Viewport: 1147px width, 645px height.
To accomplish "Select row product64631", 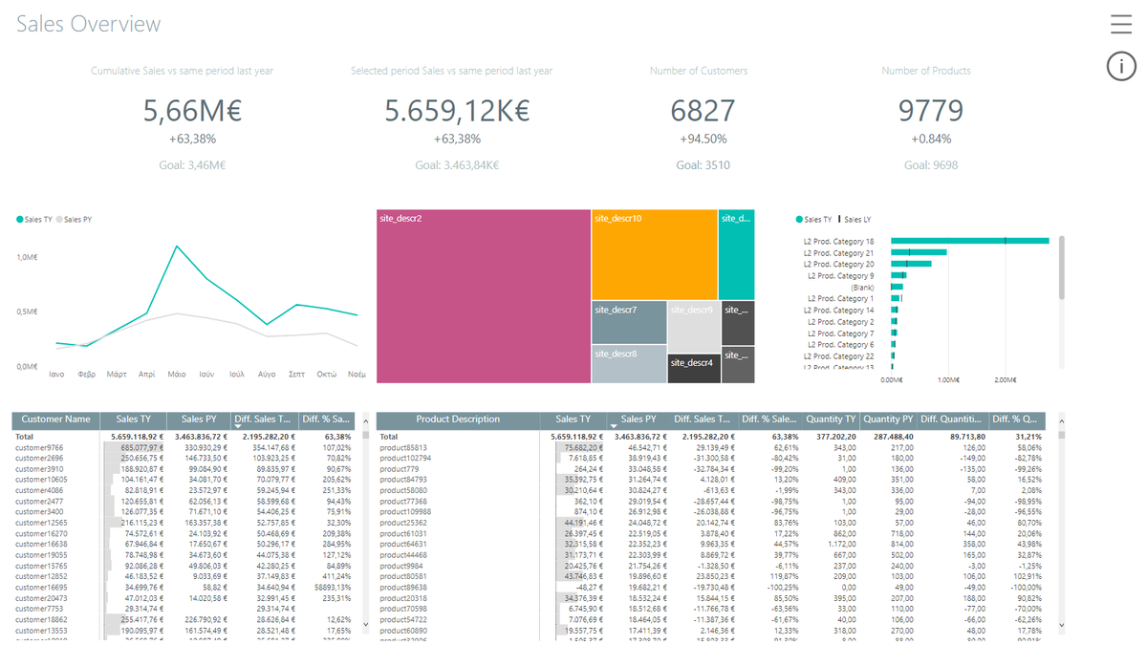I will pyautogui.click(x=713, y=544).
